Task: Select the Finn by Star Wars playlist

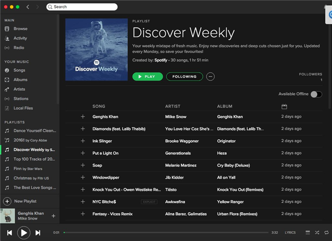Action: 28,169
